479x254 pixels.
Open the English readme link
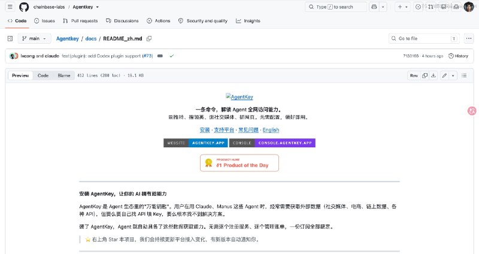[271, 130]
